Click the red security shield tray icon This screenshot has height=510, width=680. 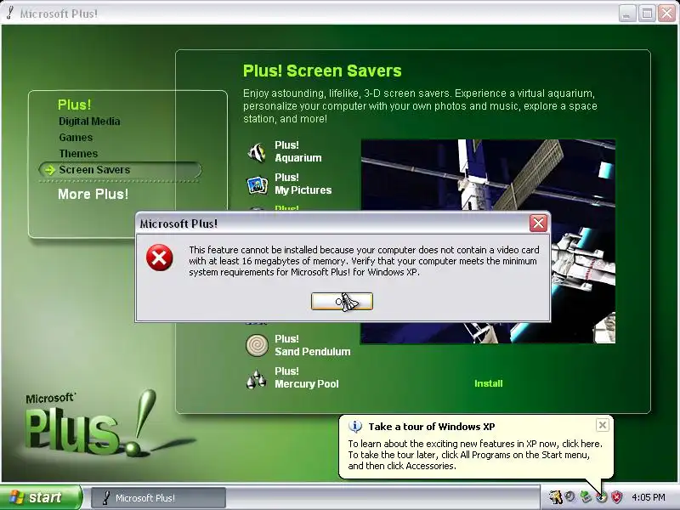click(616, 497)
